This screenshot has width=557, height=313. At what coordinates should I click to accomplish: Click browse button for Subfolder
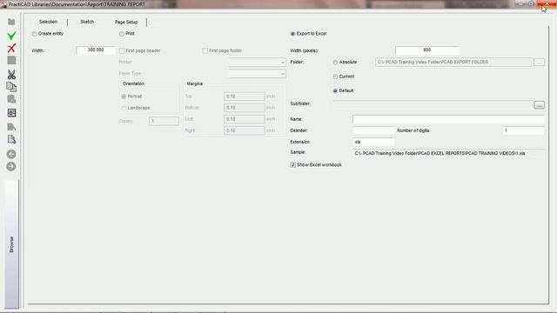(539, 105)
